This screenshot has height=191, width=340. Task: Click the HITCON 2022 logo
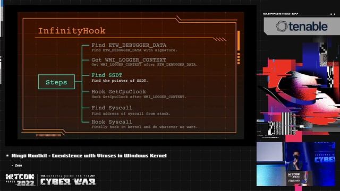[20, 180]
